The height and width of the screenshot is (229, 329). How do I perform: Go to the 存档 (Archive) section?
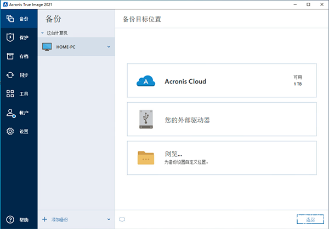click(18, 56)
